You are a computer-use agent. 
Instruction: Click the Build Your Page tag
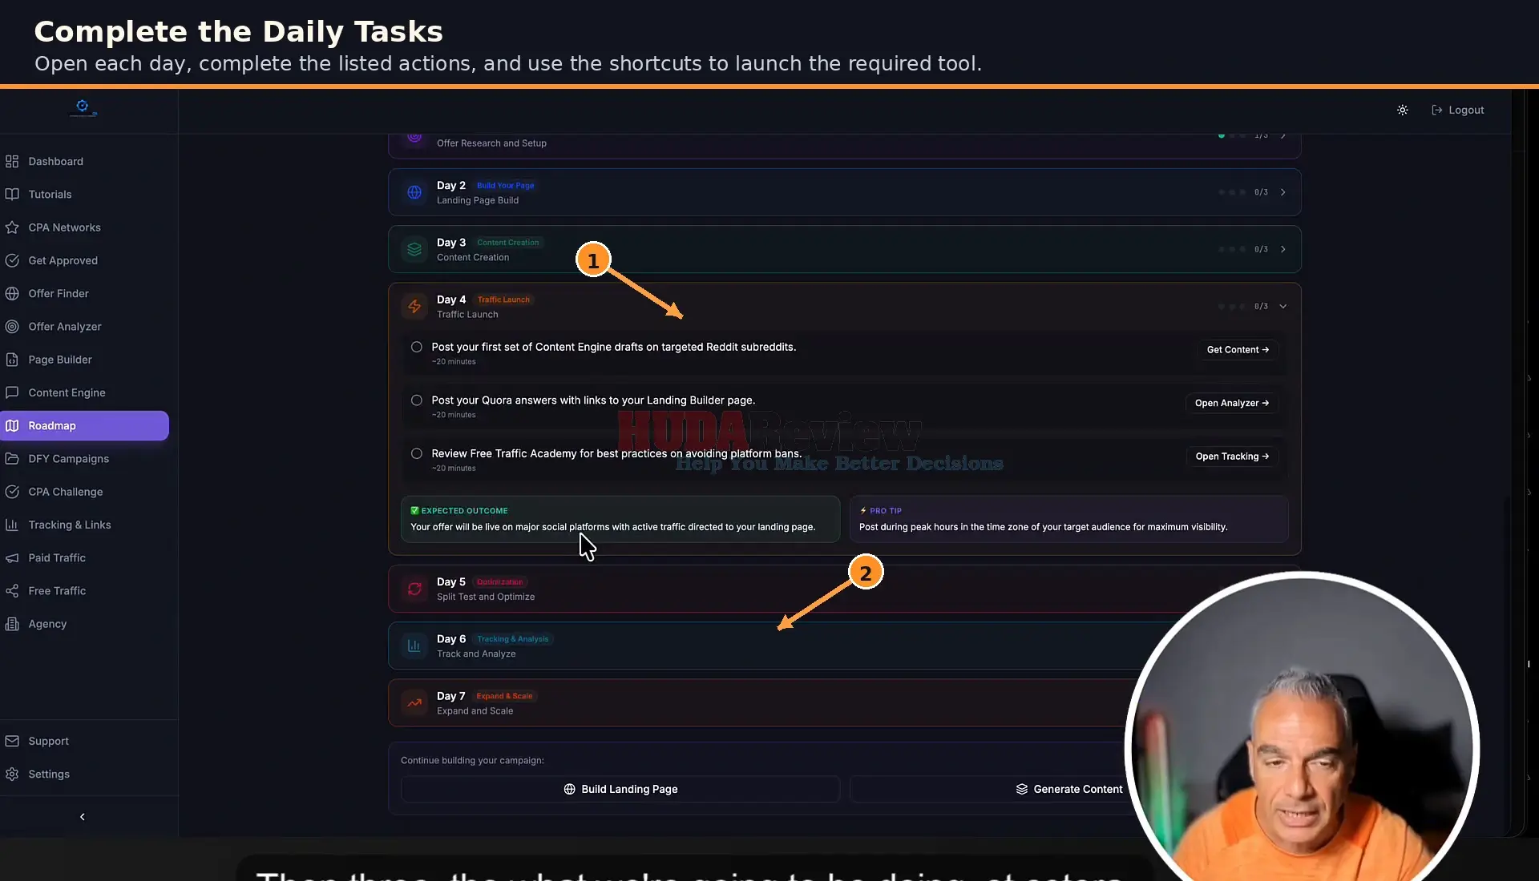(x=505, y=185)
